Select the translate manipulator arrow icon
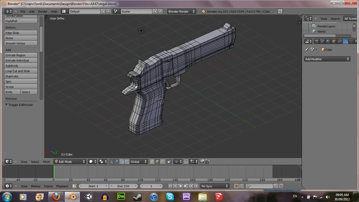This screenshot has height=202, width=359. pos(116,161)
